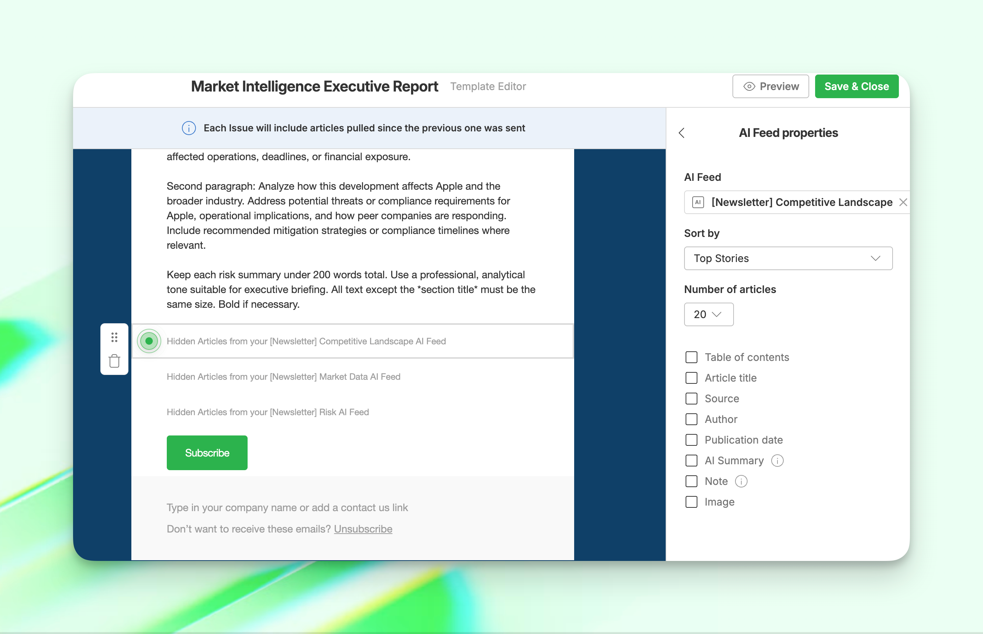Click the green dot on Competitive Landscape block
Image resolution: width=983 pixels, height=634 pixels.
coord(149,341)
